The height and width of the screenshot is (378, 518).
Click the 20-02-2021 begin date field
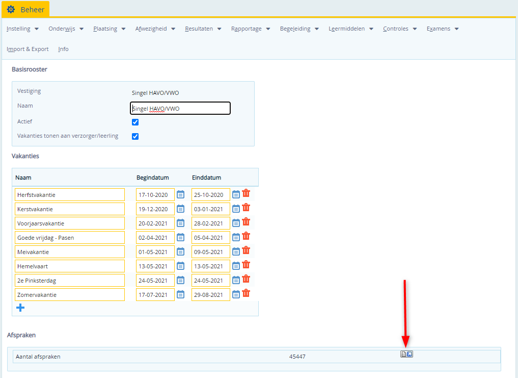tap(155, 223)
